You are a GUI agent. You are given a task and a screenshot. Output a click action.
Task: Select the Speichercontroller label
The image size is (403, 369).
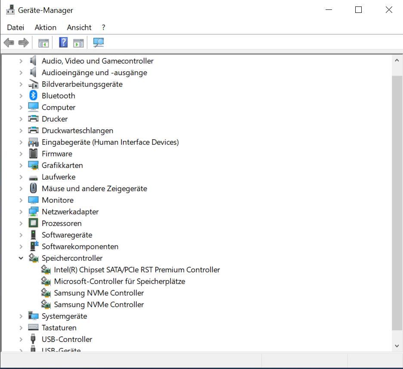(72, 258)
